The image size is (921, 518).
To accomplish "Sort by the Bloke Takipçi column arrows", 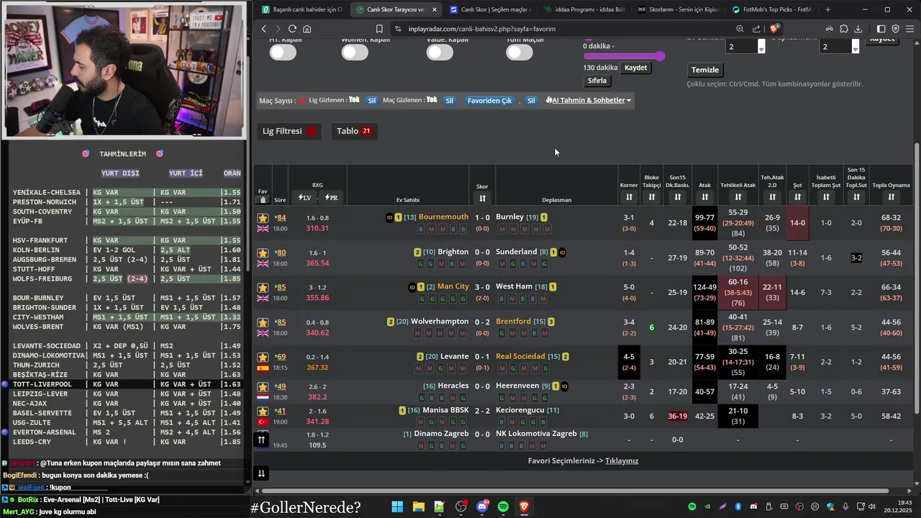I will pos(652,197).
